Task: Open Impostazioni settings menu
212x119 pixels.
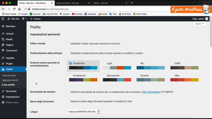Action: click(x=13, y=97)
